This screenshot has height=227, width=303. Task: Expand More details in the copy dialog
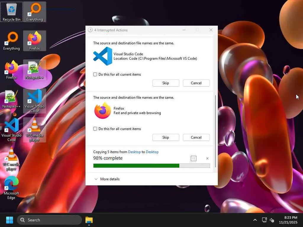pos(107,179)
